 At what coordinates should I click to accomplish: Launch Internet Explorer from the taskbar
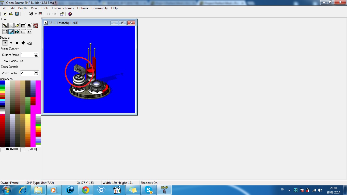[x=23, y=190]
